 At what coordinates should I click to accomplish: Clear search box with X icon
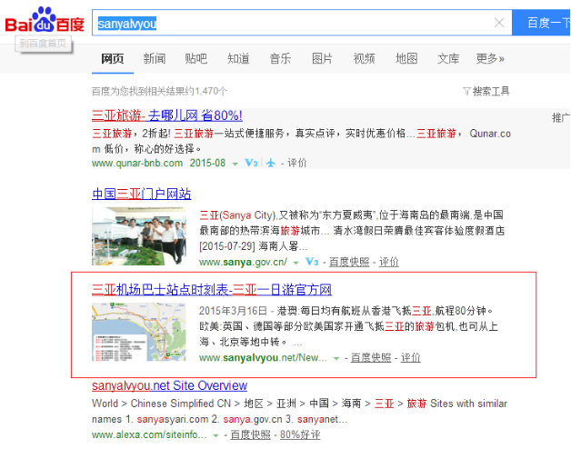tap(499, 23)
